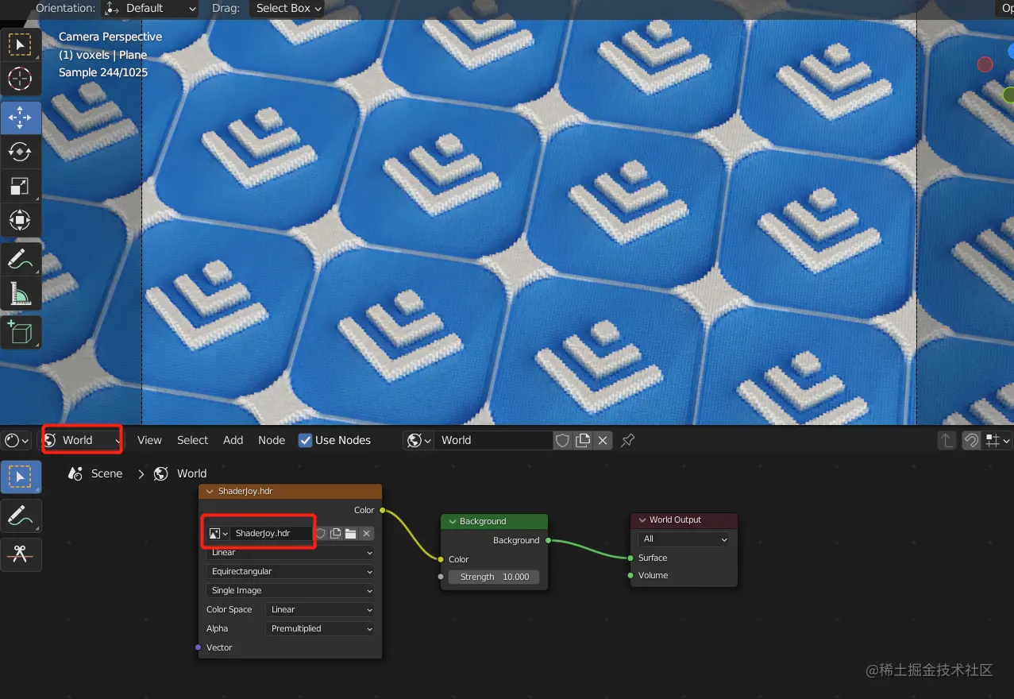Click Scene in node breadcrumb
The height and width of the screenshot is (699, 1014).
click(106, 473)
